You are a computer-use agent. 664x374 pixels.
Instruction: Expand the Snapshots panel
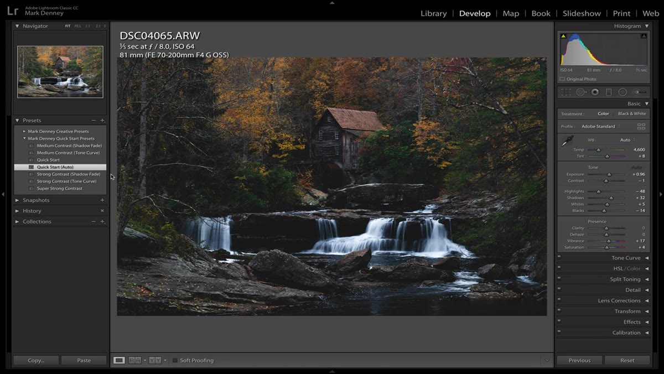17,200
